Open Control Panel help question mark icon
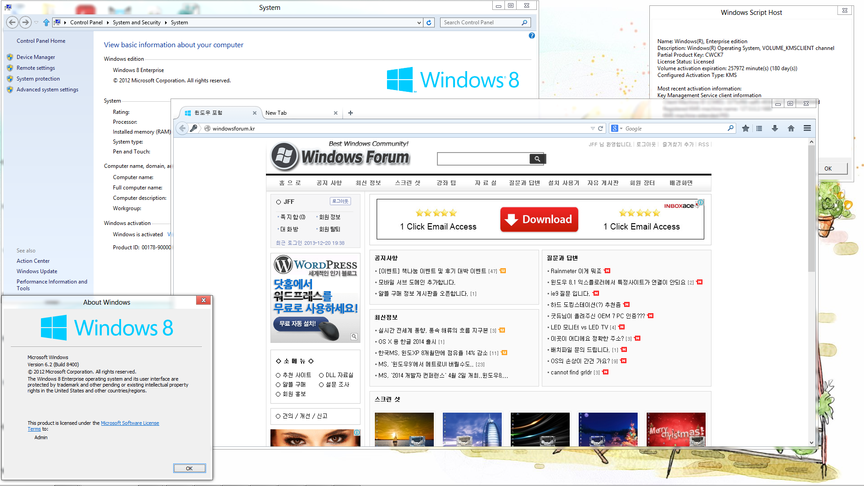 (x=532, y=36)
